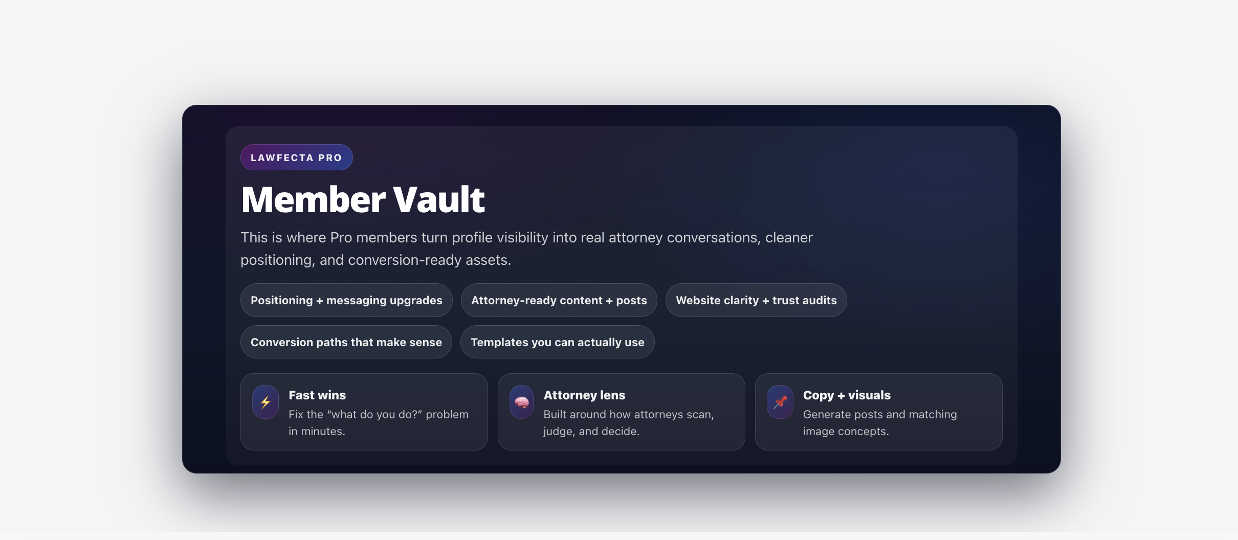This screenshot has height=540, width=1238.
Task: Open the 'Fast wins' card title
Action: coord(317,395)
